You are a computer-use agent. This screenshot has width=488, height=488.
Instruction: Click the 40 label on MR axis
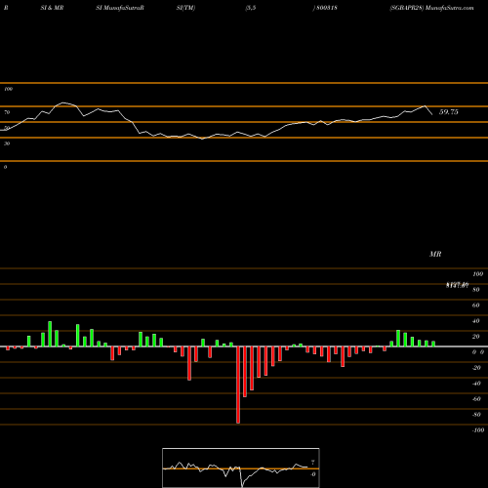point(476,321)
